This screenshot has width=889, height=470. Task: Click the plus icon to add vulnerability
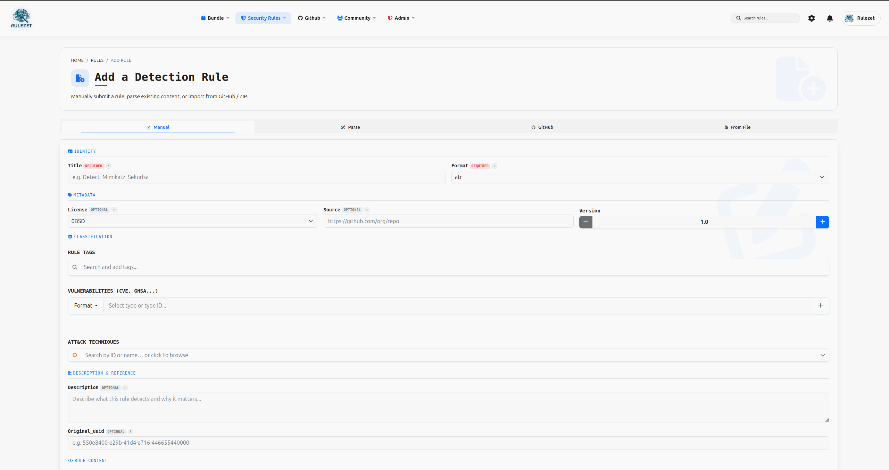tap(821, 305)
